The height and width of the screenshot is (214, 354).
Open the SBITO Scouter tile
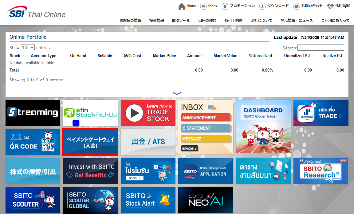coord(33,200)
